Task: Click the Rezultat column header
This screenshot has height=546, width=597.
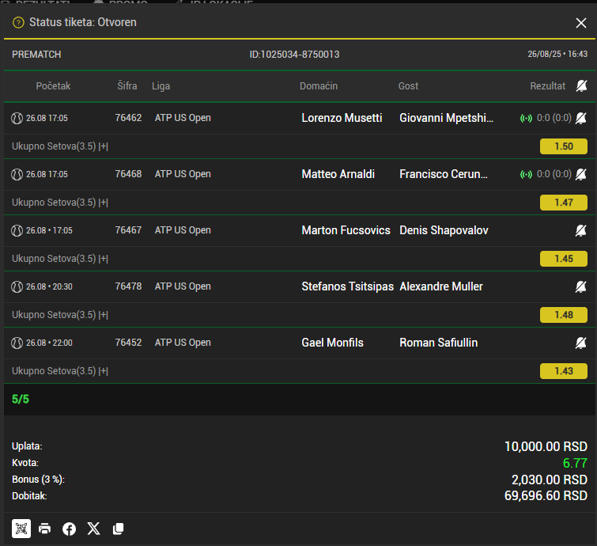Action: pyautogui.click(x=547, y=86)
